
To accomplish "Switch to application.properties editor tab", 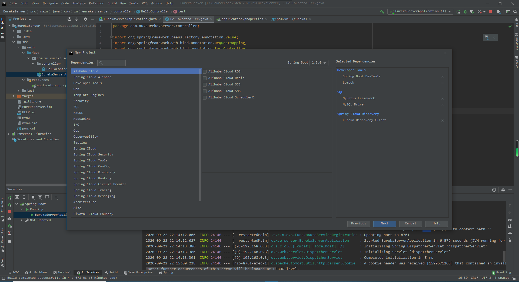I will coord(242,19).
